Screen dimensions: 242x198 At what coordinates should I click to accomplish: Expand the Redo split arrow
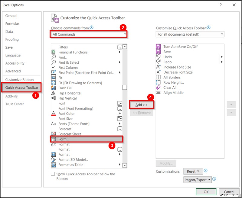(222, 62)
